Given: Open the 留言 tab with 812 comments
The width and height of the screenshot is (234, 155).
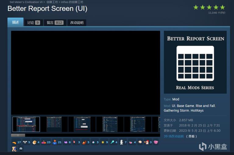Looking at the screenshot, I should point(55,23).
